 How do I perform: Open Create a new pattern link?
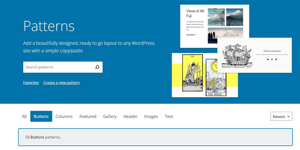coord(61,82)
